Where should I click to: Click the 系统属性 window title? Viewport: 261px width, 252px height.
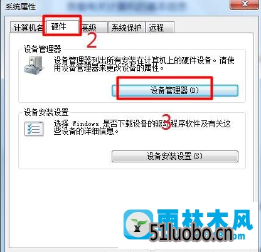(20, 6)
